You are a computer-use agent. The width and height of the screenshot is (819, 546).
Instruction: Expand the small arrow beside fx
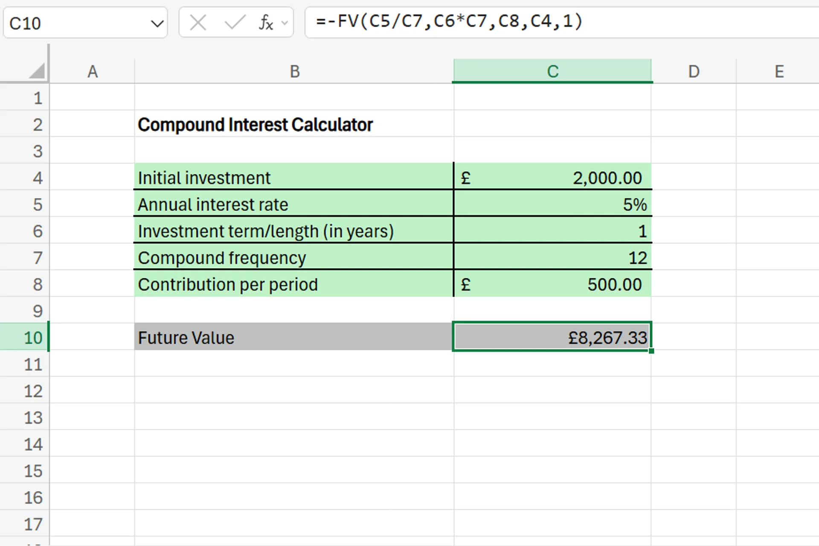click(x=285, y=23)
